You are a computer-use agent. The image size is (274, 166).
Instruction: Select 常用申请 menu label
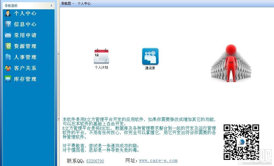pos(25,35)
